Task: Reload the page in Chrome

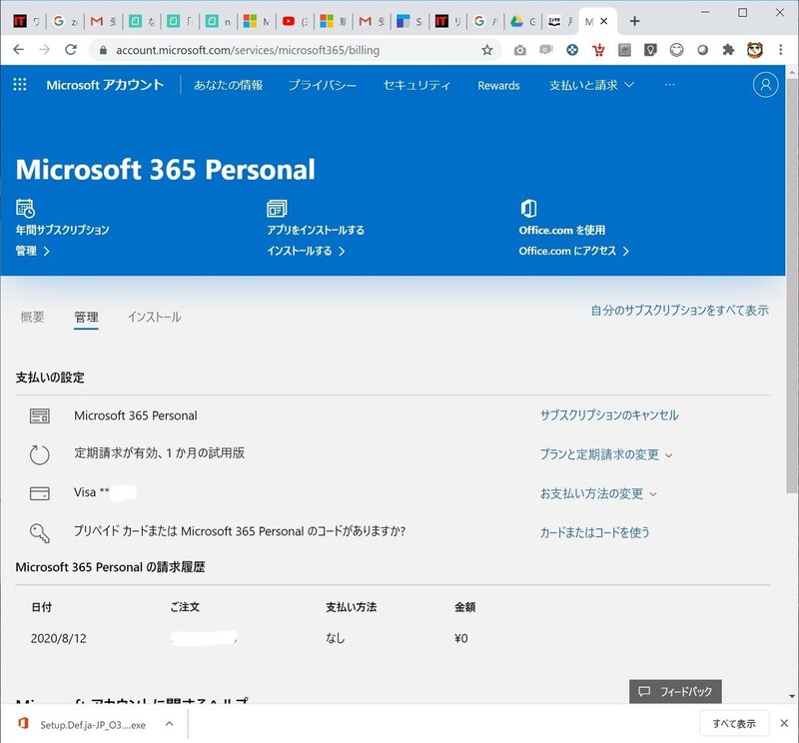Action: pyautogui.click(x=70, y=49)
